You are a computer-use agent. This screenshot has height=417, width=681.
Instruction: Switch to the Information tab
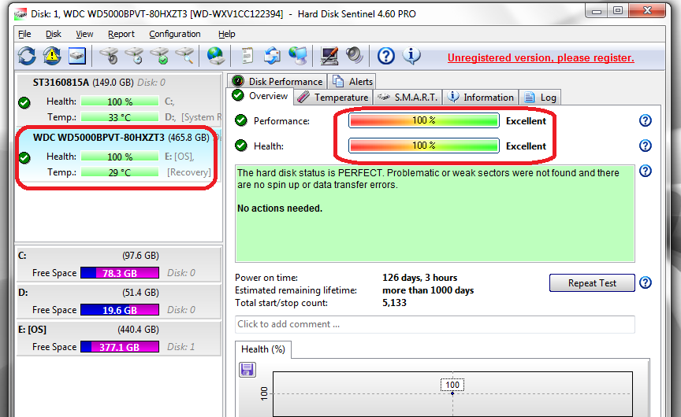click(480, 98)
